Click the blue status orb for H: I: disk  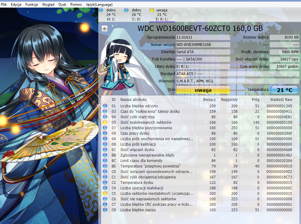tap(101, 10)
